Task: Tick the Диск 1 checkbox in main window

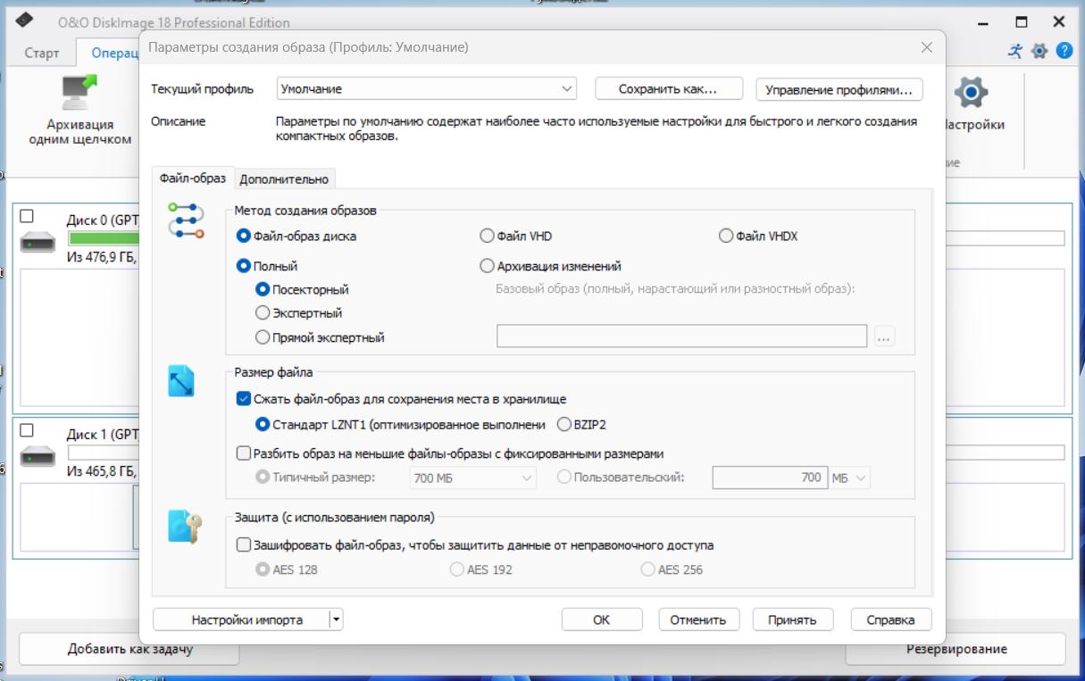Action: coord(27,430)
